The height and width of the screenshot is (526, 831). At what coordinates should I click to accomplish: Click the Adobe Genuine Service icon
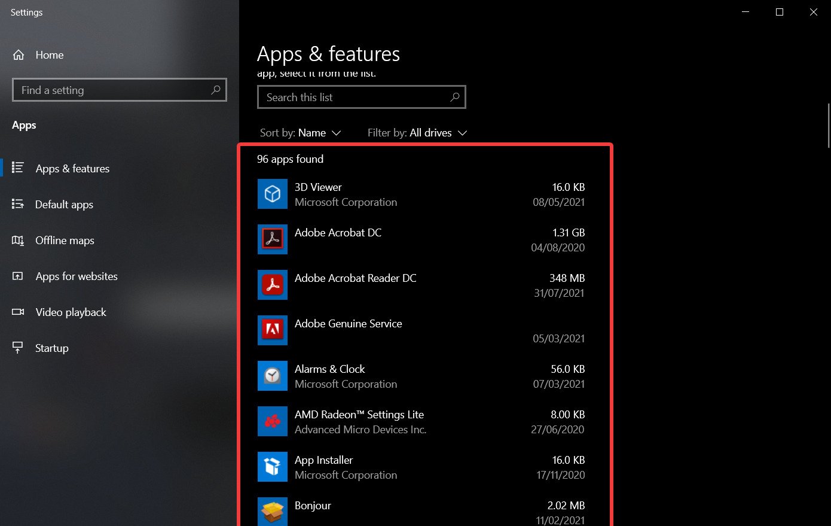273,330
